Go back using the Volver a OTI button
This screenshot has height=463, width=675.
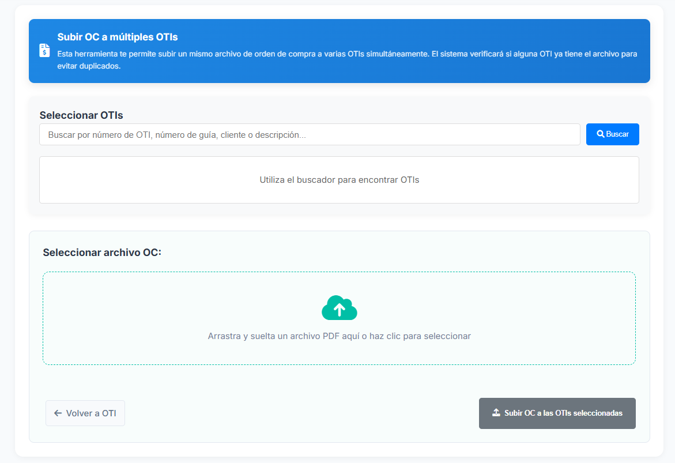point(85,413)
